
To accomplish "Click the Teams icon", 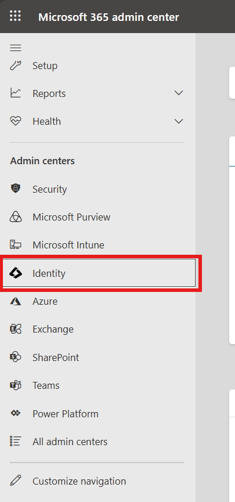I will [x=15, y=385].
